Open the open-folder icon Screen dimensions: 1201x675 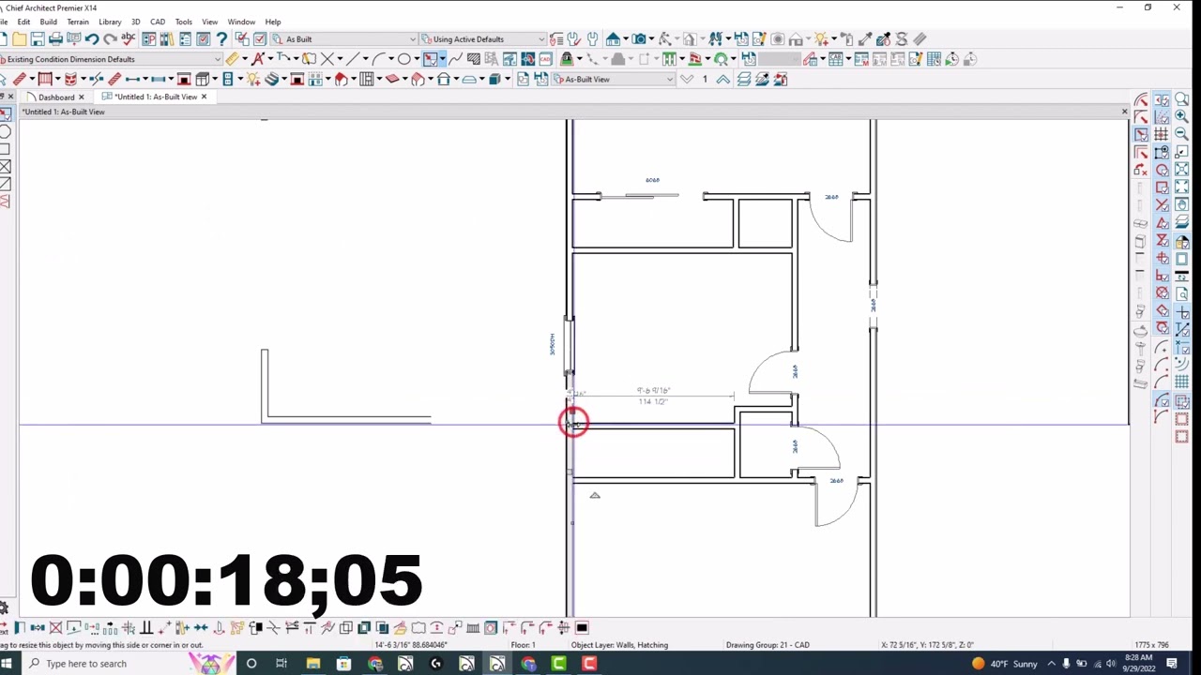pyautogui.click(x=19, y=38)
